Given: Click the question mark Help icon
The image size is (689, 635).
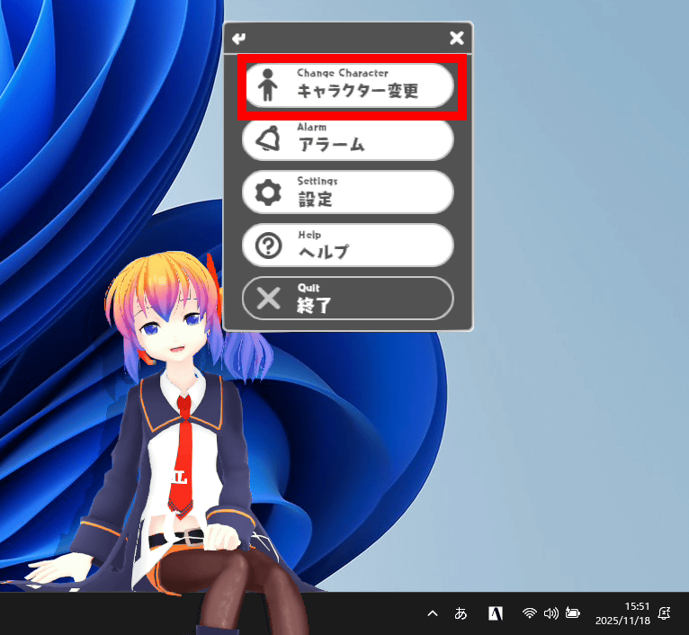Looking at the screenshot, I should click(x=268, y=246).
